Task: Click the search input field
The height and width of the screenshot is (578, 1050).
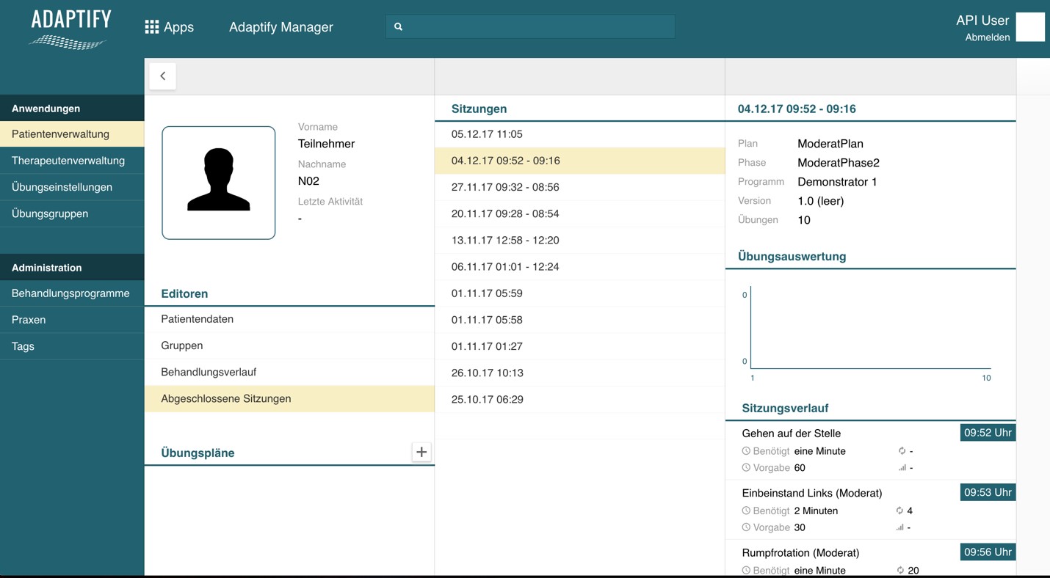Action: coord(530,27)
